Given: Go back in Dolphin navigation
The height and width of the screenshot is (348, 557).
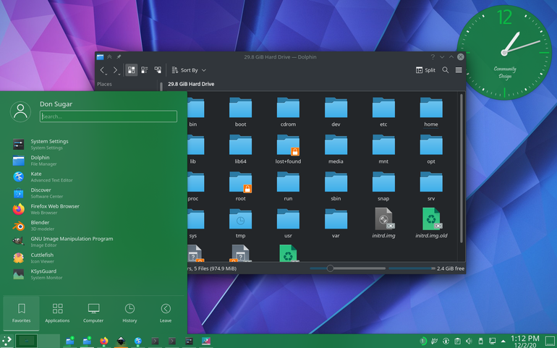Looking at the screenshot, I should (103, 70).
